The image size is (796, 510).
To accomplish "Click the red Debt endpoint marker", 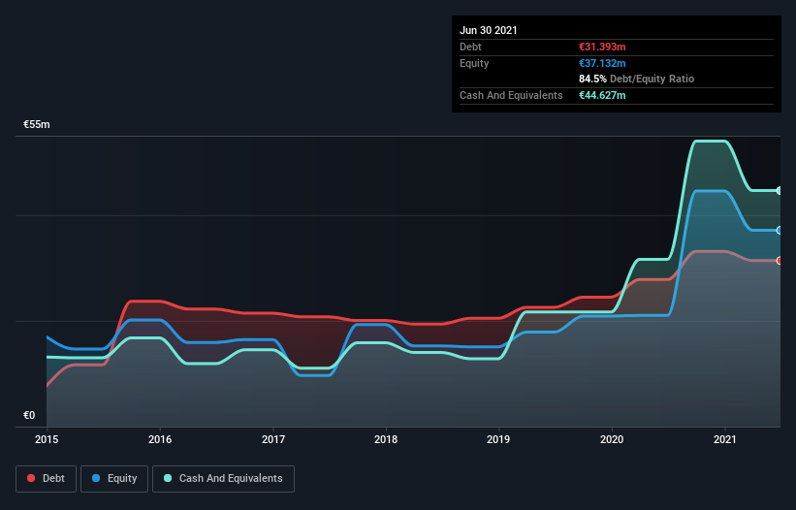I will 780,260.
